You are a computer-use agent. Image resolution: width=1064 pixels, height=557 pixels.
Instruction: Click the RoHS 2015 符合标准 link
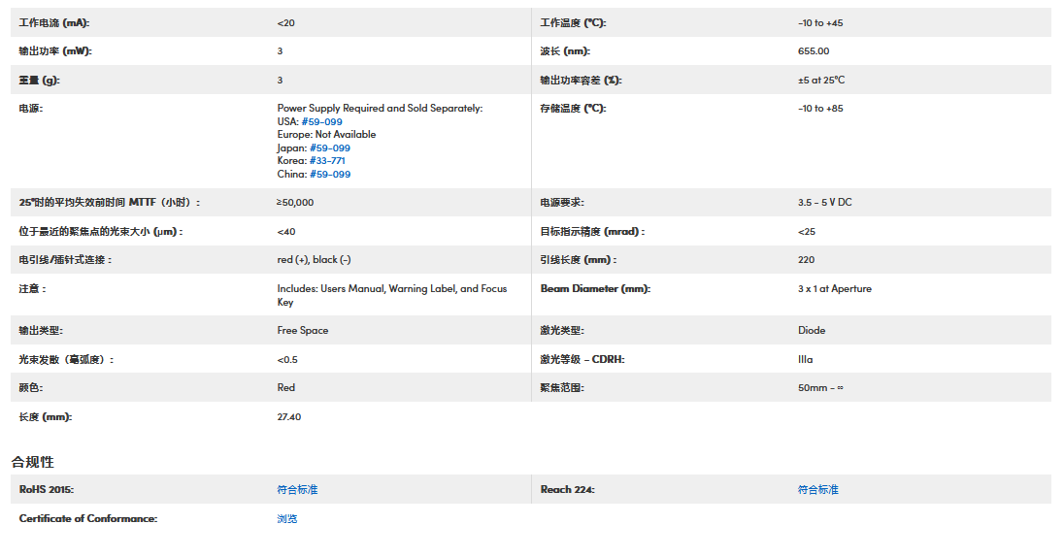point(297,490)
